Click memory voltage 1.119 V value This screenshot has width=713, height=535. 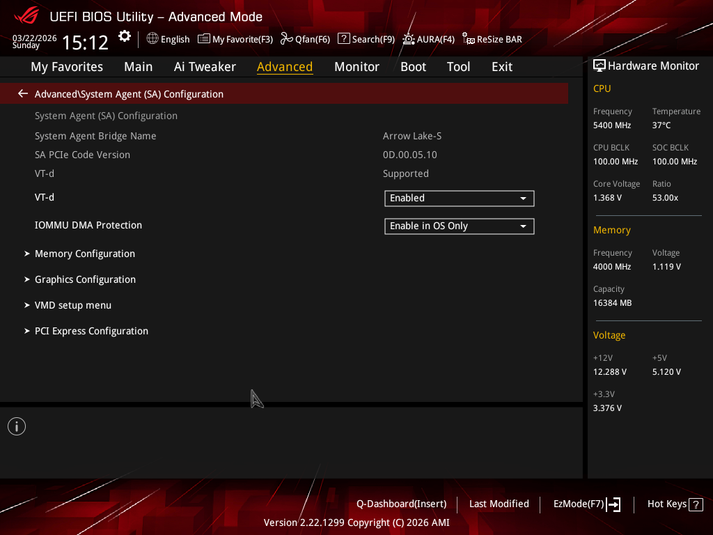click(x=666, y=267)
